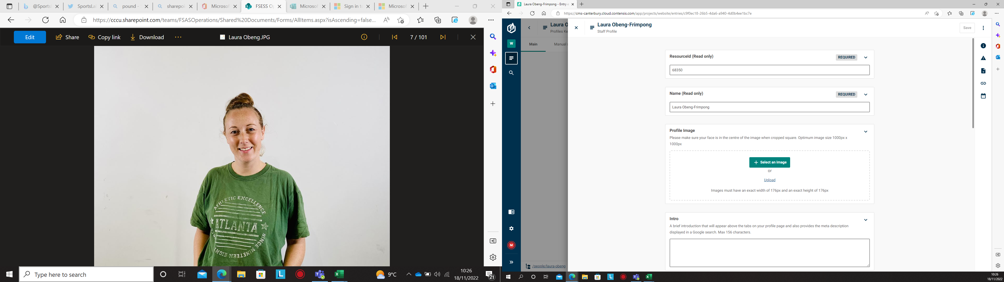Open Microsoft Teams from the taskbar
This screenshot has height=282, width=1004.
coord(320,275)
